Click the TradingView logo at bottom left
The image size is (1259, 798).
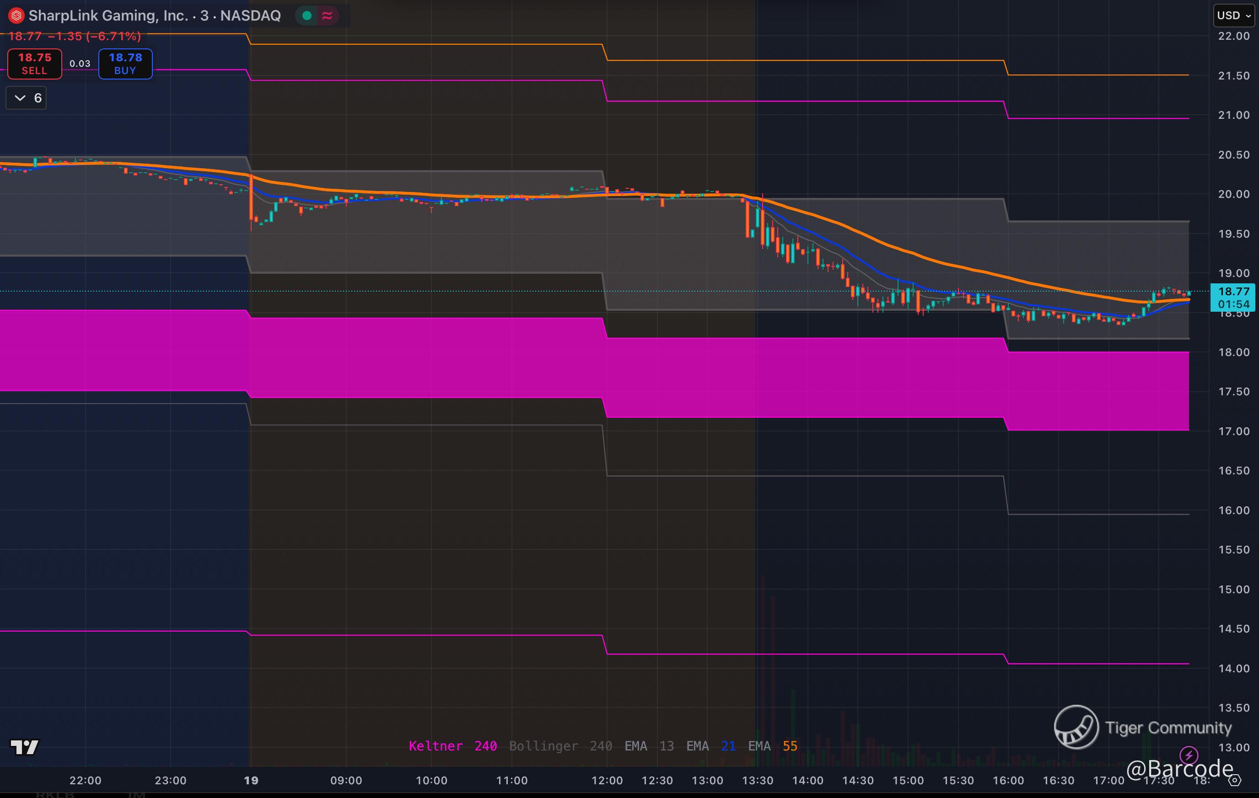24,747
